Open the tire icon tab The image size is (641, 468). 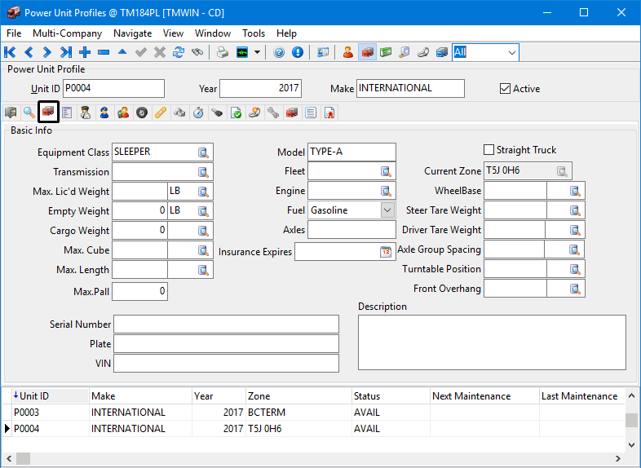142,113
